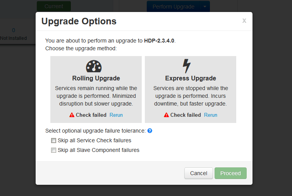Rerun the Rolling Upgrade check
The image size is (292, 196).
click(x=116, y=115)
